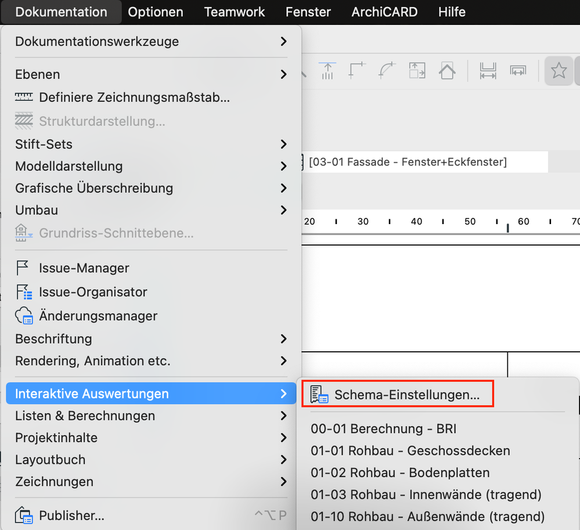Open the Änderungsmanager entry
580x530 pixels.
(98, 316)
